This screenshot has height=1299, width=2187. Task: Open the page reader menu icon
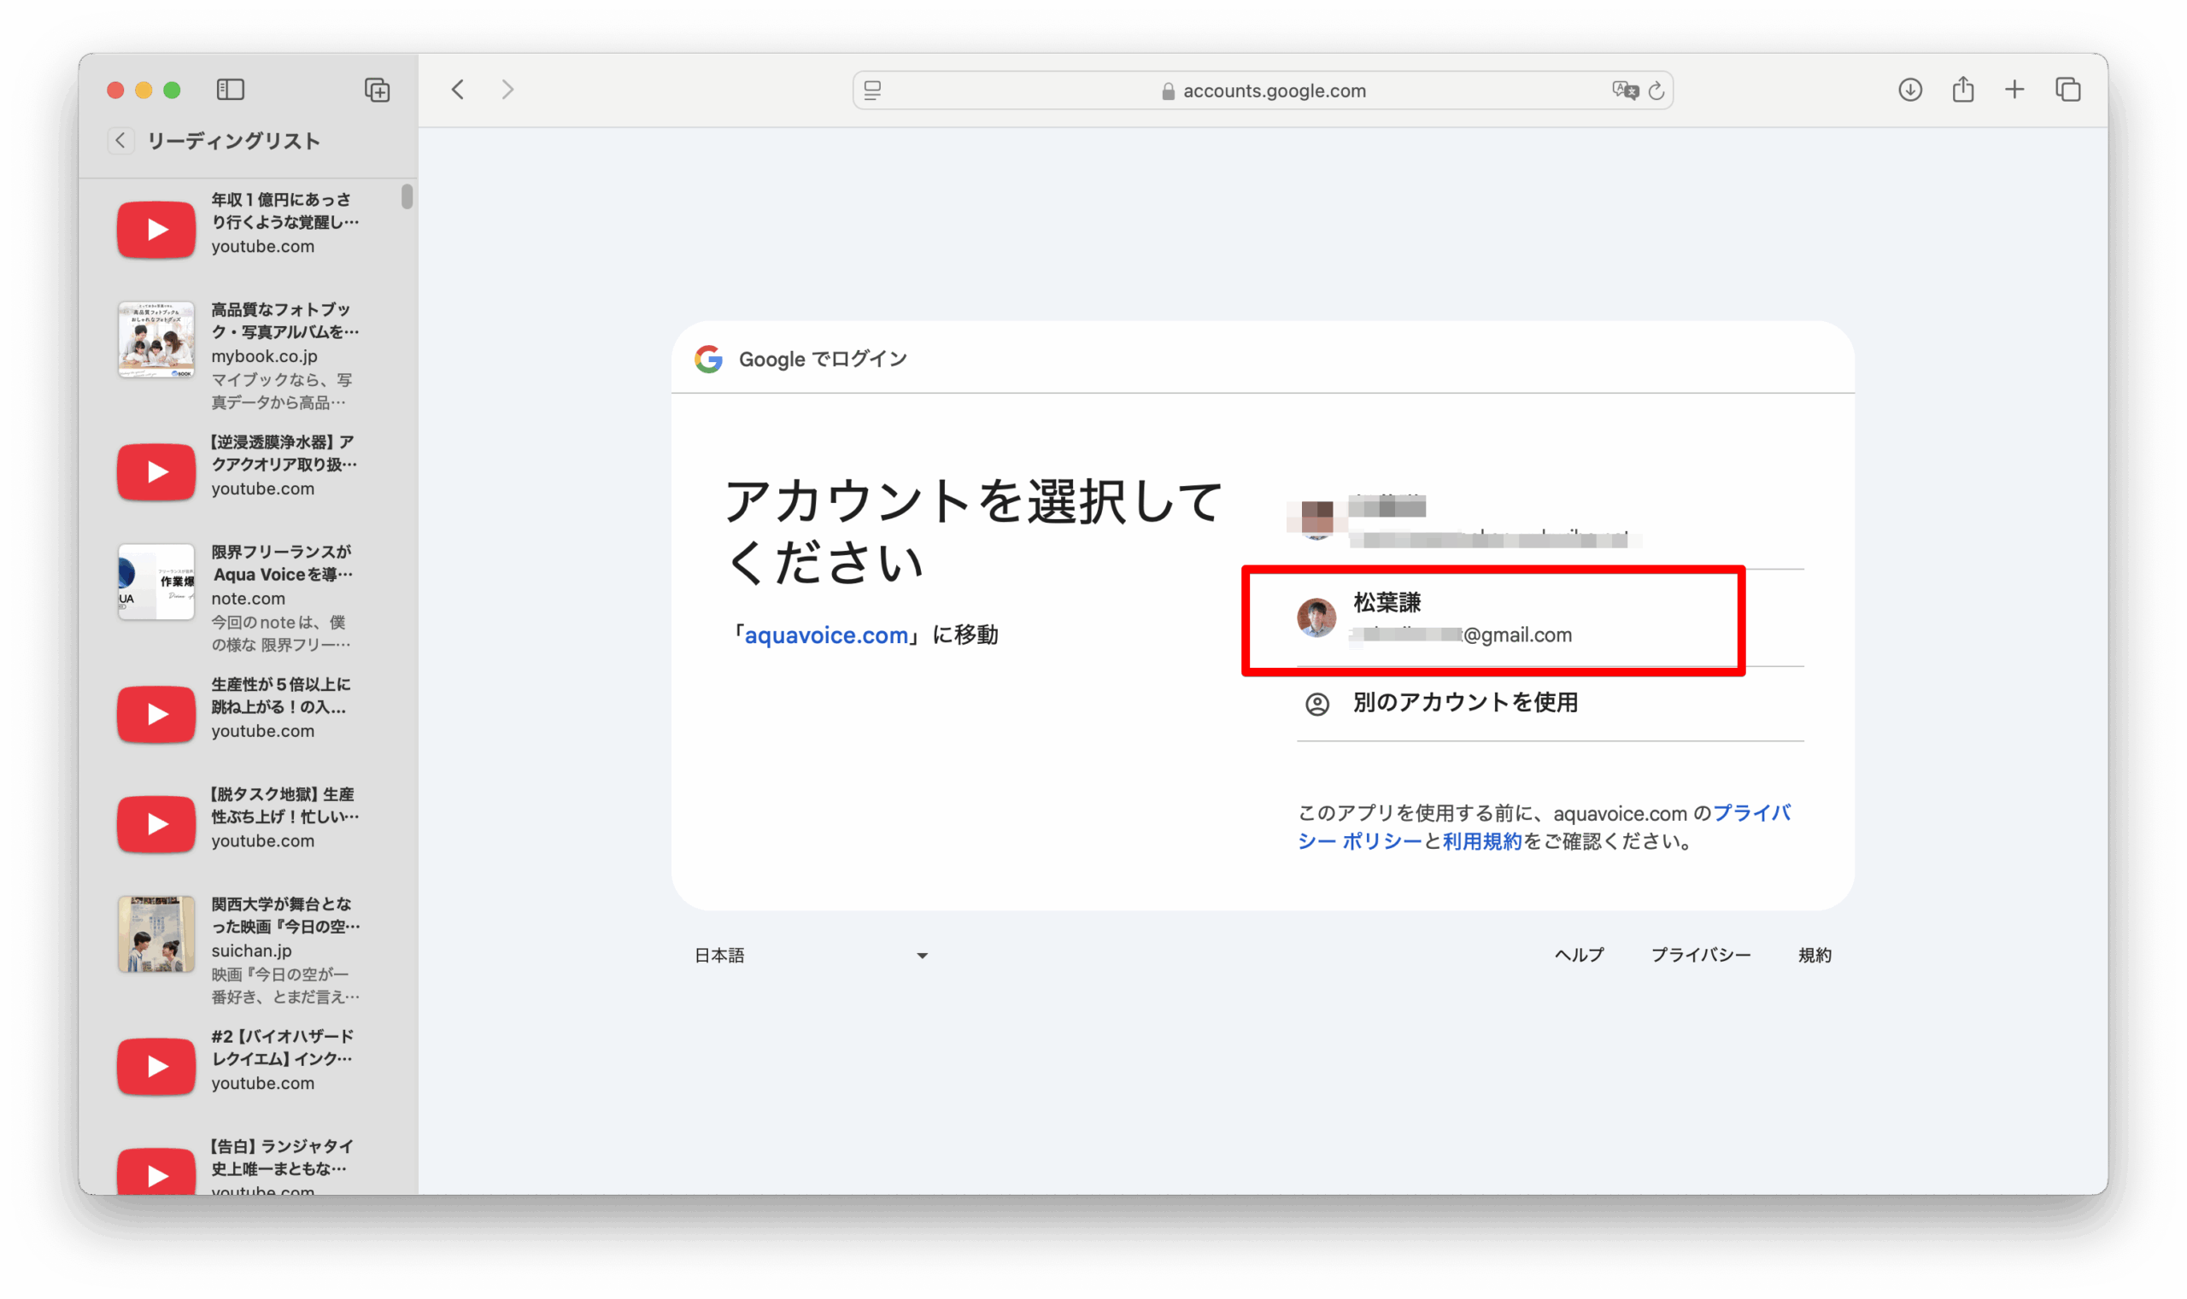click(872, 91)
